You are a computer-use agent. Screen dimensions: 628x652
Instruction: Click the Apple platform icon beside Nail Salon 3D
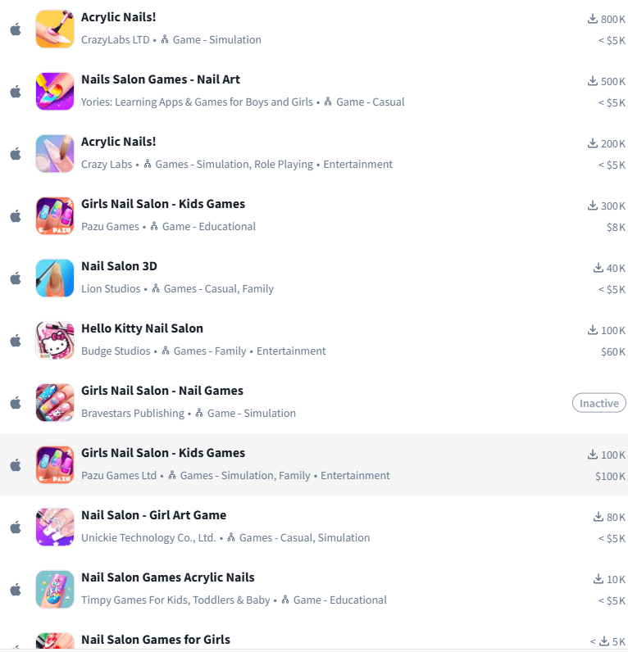pyautogui.click(x=16, y=278)
